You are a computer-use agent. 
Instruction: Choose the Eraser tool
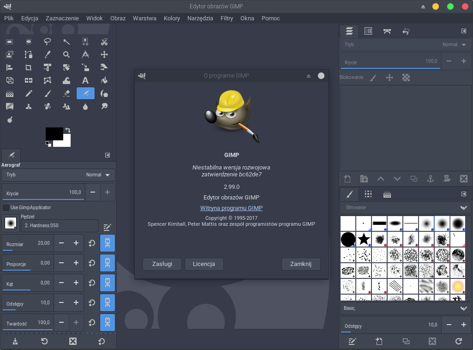[x=66, y=93]
